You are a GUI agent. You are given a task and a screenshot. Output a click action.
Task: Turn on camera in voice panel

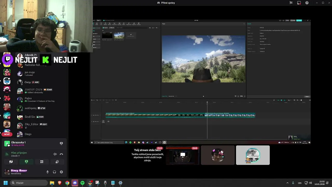coord(11,162)
